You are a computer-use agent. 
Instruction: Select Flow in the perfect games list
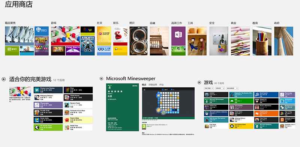pos(78,90)
